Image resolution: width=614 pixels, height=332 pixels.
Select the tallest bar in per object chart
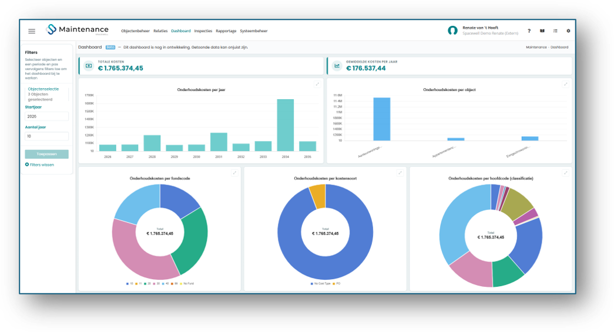pyautogui.click(x=382, y=119)
